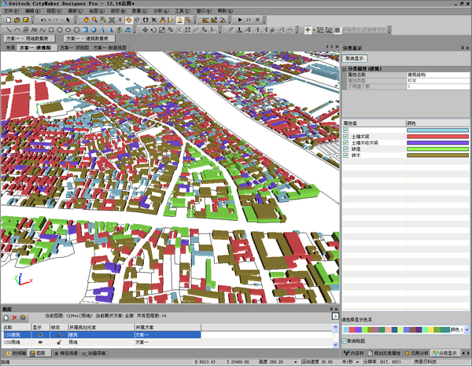Click the red color swatch for 土墙木梁
The width and height of the screenshot is (472, 367).
(437, 137)
